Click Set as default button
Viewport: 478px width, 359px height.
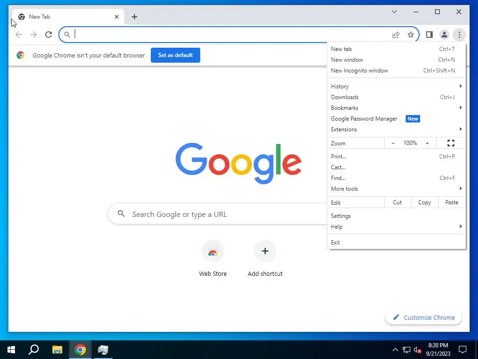point(176,55)
